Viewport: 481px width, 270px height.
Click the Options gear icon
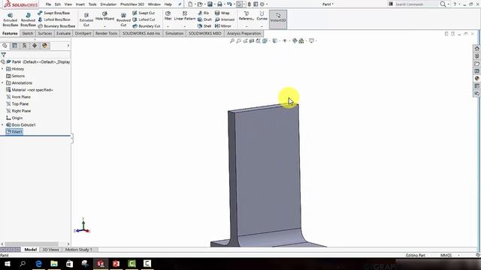(262, 4)
